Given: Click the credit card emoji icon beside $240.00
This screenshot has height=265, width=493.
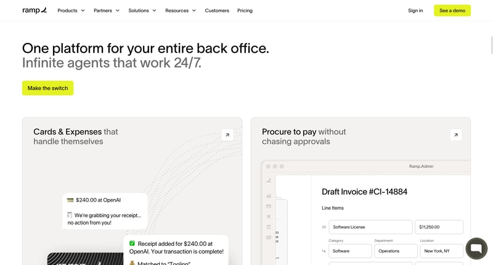Looking at the screenshot, I should pyautogui.click(x=70, y=200).
